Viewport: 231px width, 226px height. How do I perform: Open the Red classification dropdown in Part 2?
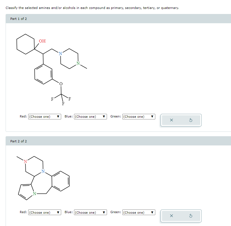tap(44, 212)
